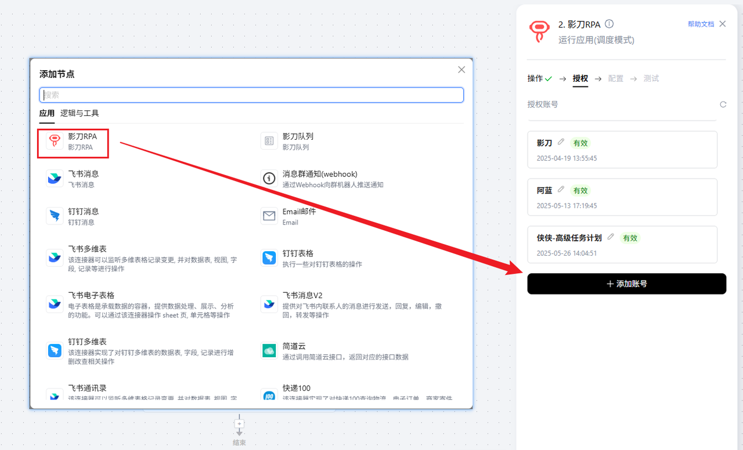Click the 简道云 node title
The width and height of the screenshot is (743, 450).
(294, 346)
